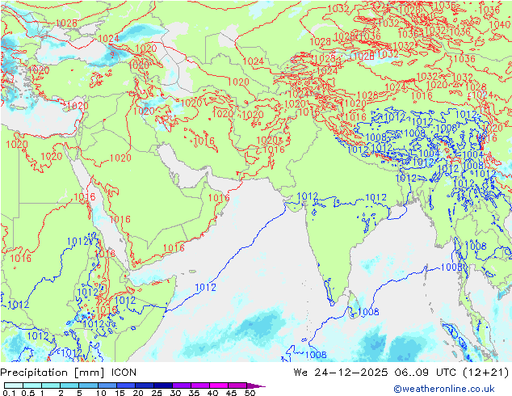This screenshot has width=512, height=396.
Task: Select the 30 to 35 mm legend swatch
Action: [181, 385]
